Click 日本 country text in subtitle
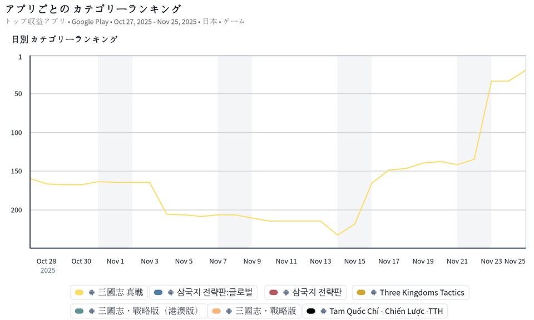534x320 pixels. (210, 22)
